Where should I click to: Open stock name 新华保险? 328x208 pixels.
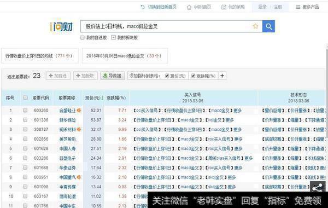[x=67, y=120]
